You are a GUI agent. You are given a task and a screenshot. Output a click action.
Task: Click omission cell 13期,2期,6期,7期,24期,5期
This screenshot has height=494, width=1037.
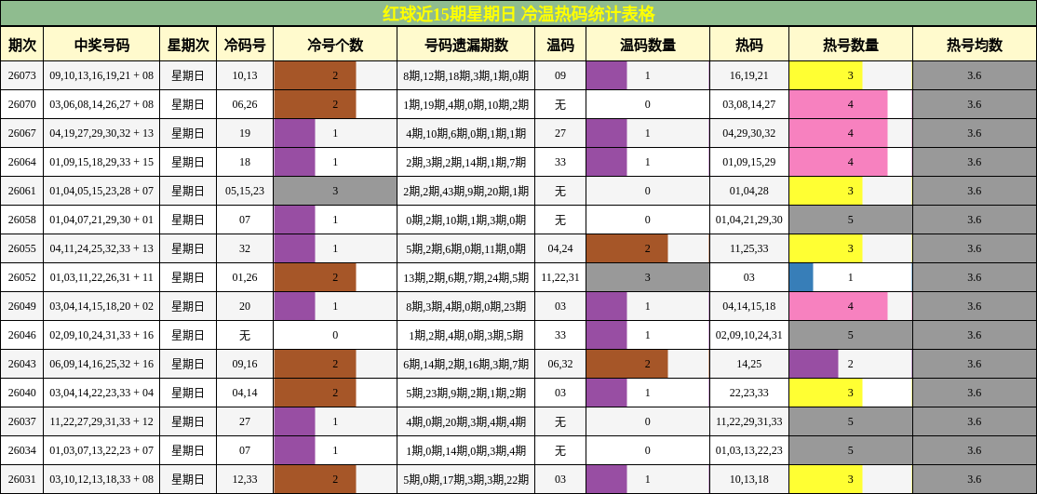465,277
